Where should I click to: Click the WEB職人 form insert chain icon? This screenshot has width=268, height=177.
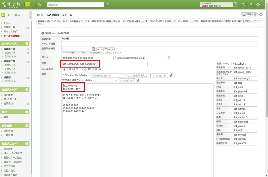pos(138,80)
